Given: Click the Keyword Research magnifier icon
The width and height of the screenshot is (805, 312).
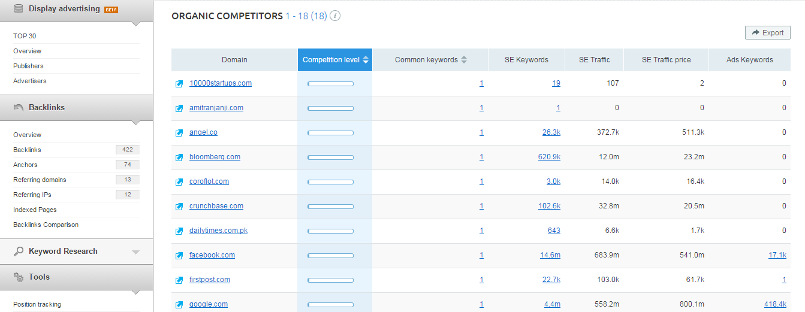Looking at the screenshot, I should click(18, 252).
